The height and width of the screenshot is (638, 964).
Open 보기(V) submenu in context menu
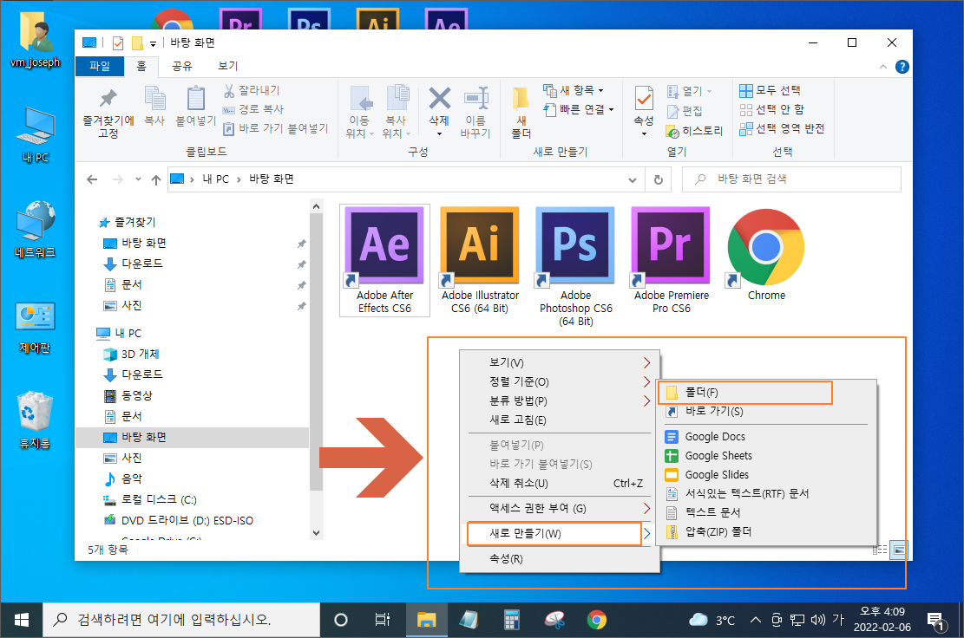coord(560,362)
